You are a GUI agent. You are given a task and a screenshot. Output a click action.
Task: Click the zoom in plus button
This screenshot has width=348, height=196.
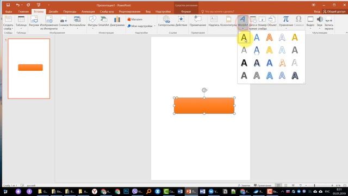332,185
